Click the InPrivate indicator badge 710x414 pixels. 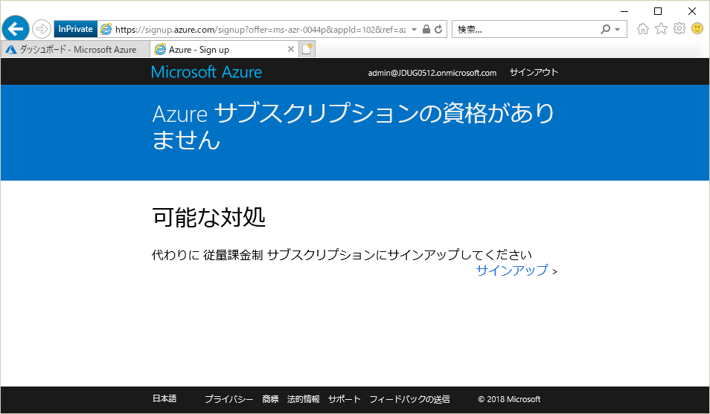(x=76, y=29)
